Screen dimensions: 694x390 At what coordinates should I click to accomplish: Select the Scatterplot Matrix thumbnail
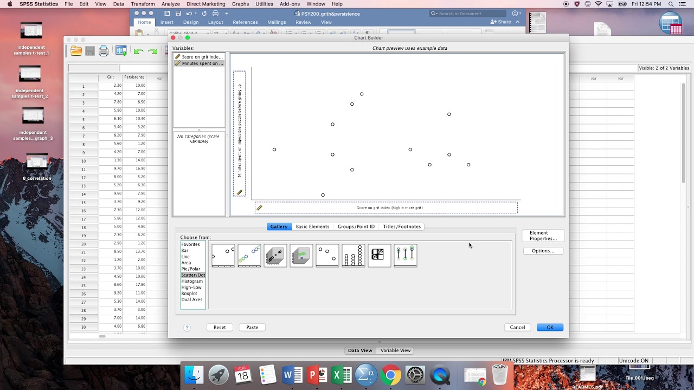[x=380, y=256]
